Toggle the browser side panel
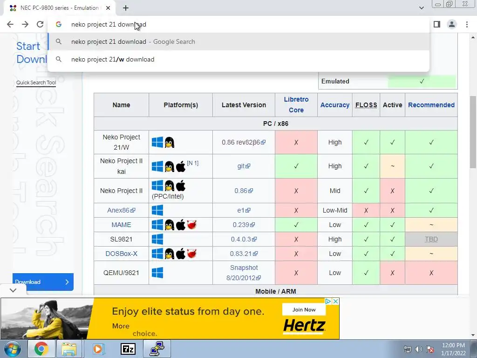Screen dimensions: 477x358 pyautogui.click(x=437, y=24)
